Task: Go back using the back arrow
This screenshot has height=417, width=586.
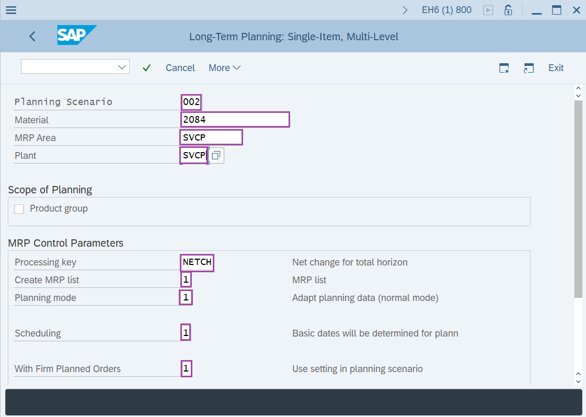Action: (32, 37)
